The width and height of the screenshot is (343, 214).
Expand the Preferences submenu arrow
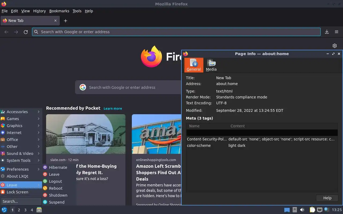click(39, 169)
